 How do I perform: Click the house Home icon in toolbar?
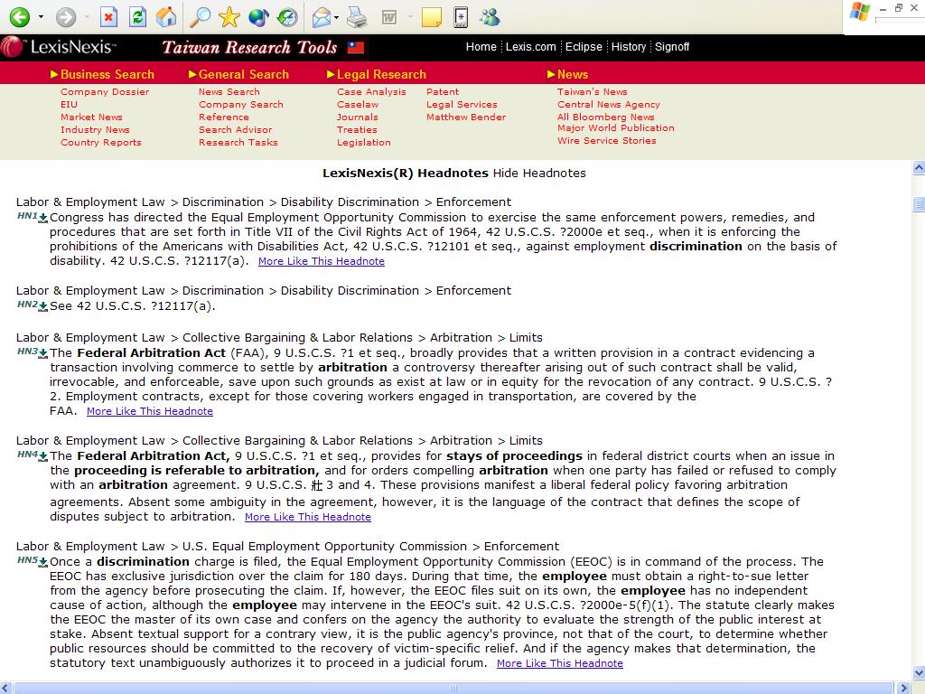[166, 17]
